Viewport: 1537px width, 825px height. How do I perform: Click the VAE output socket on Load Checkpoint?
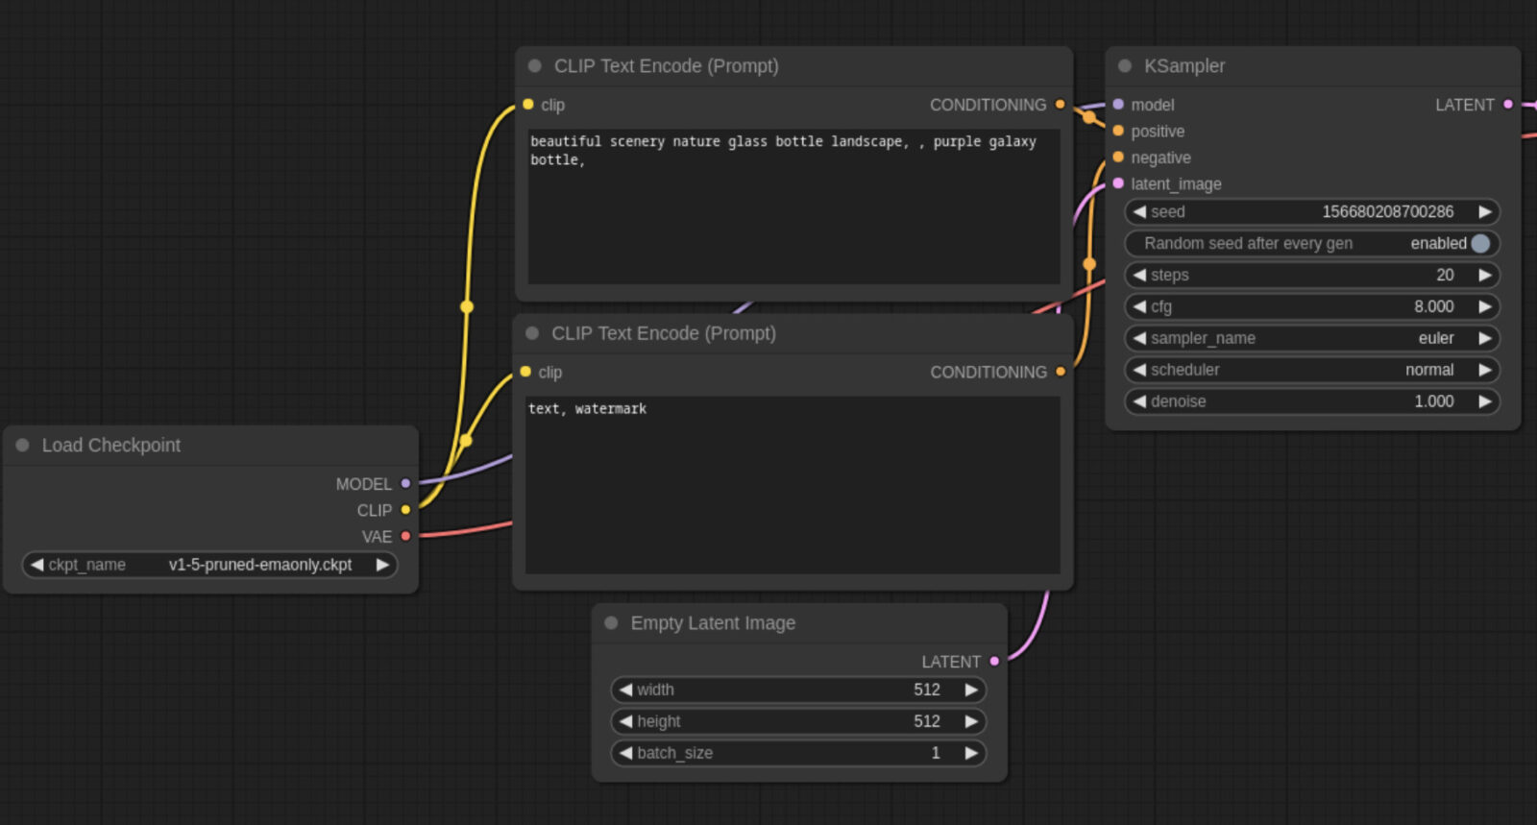[x=405, y=536]
